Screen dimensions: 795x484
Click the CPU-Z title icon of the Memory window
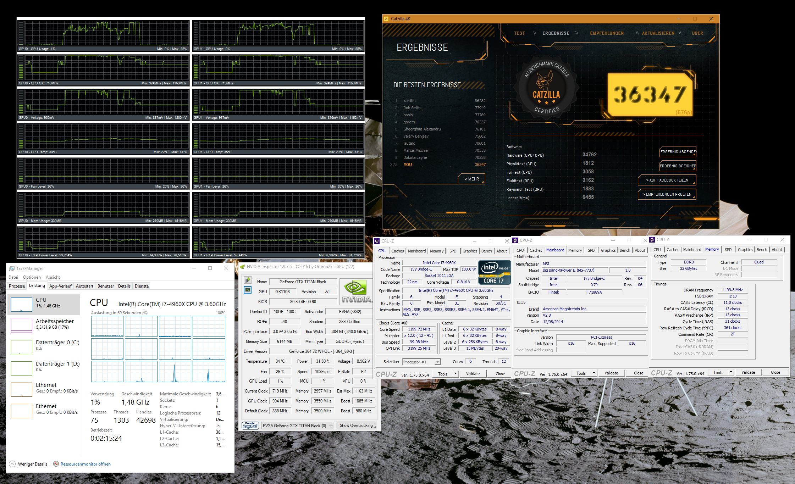[652, 239]
